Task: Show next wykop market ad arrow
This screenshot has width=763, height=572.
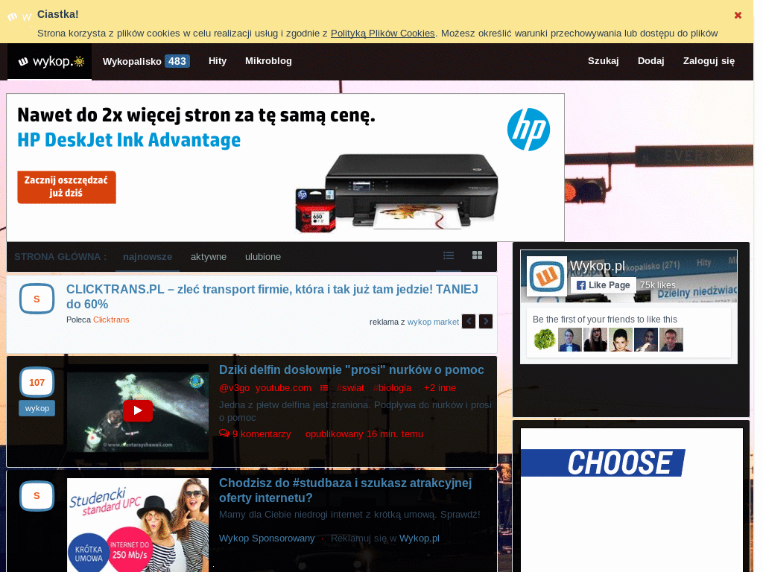Action: tap(486, 322)
